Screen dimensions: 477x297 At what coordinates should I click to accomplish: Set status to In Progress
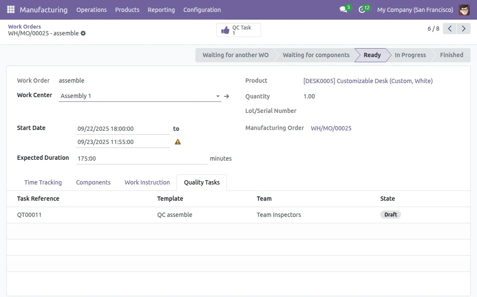tap(410, 55)
